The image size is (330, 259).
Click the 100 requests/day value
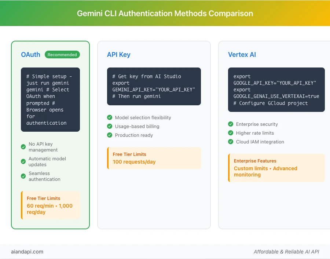tap(134, 162)
